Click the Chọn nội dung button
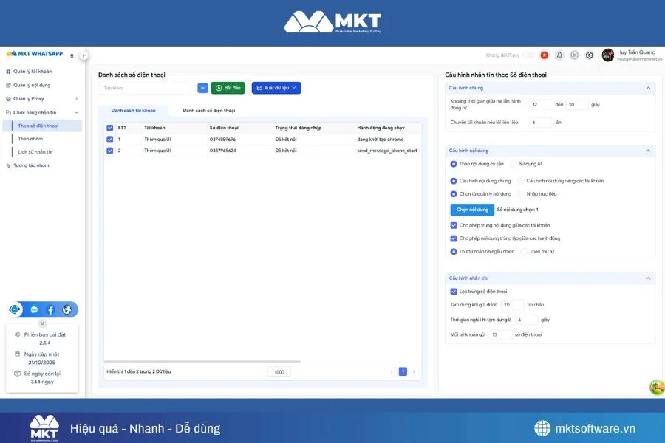This screenshot has height=443, width=665. coord(471,209)
